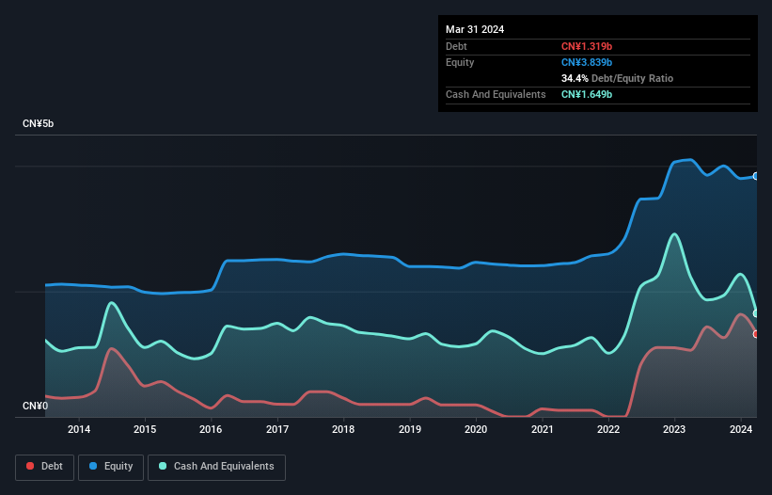Viewport: 772px width, 495px height.
Task: Click the 2015 x-axis label
Action: point(145,429)
